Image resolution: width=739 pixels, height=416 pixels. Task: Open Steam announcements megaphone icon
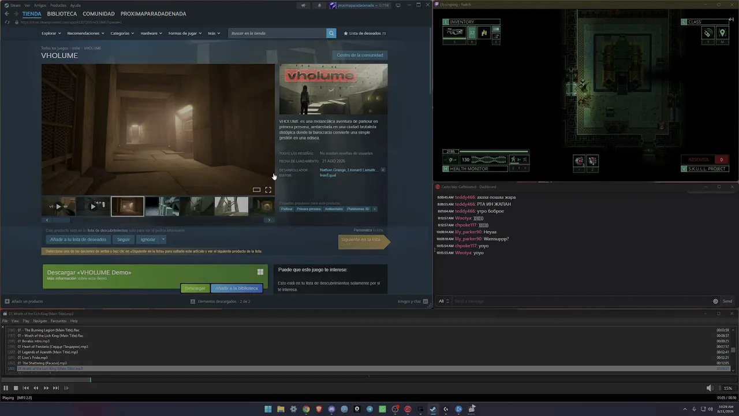[303, 5]
